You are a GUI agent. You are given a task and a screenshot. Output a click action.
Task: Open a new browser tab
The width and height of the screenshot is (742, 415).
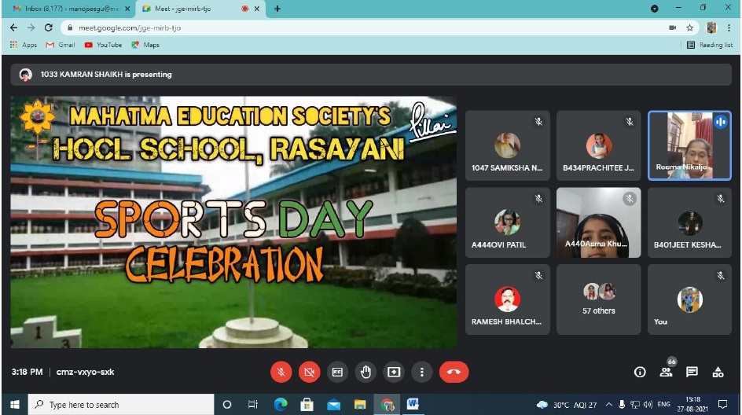[x=277, y=9]
